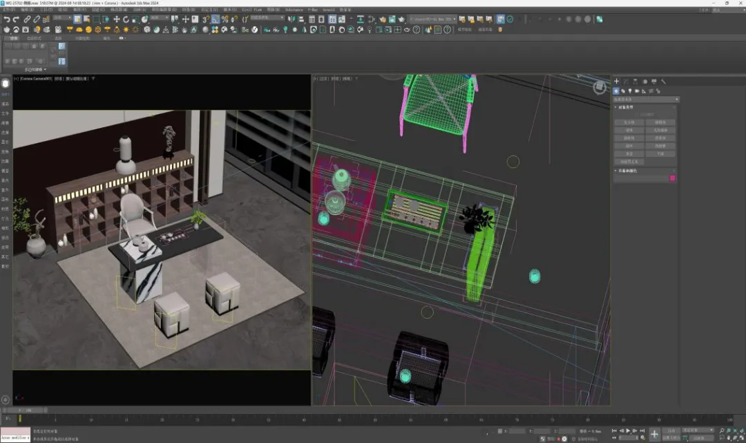This screenshot has height=443, width=746.
Task: Click the object color swatch in Name and Color
Action: pos(672,178)
